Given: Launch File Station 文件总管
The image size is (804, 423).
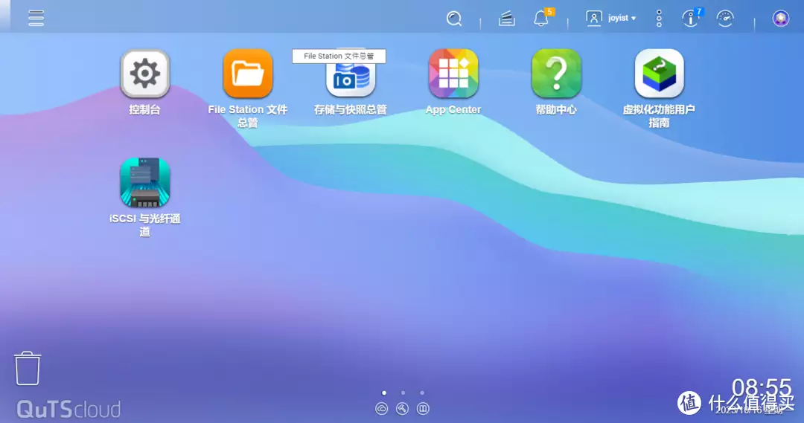Looking at the screenshot, I should pyautogui.click(x=248, y=74).
